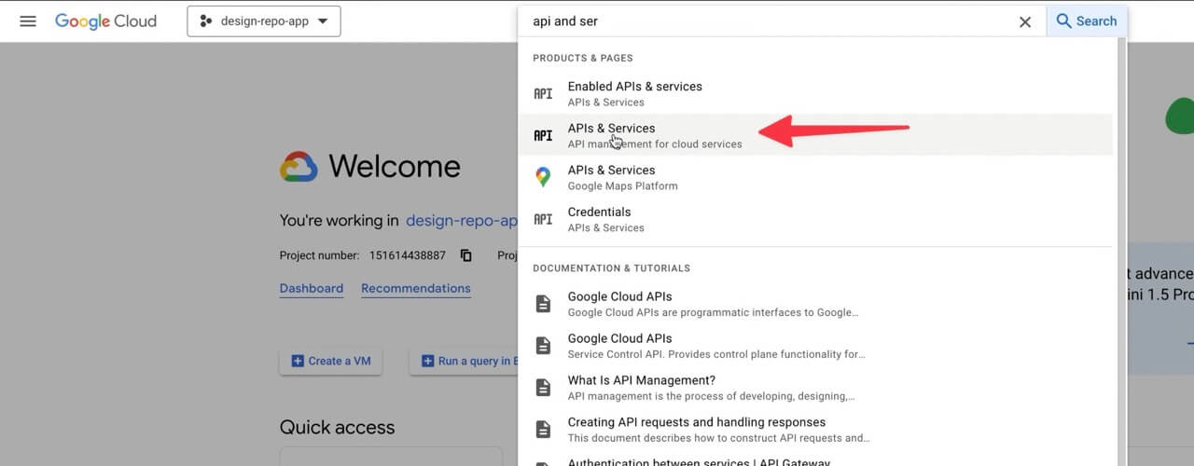
Task: Select APIs & Services Google Maps Platform result
Action: [x=815, y=177]
